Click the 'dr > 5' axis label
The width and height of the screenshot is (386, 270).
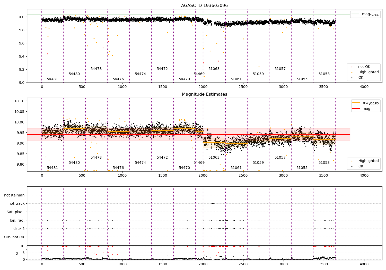19,229
